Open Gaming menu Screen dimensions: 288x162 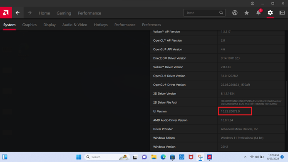tap(64, 13)
